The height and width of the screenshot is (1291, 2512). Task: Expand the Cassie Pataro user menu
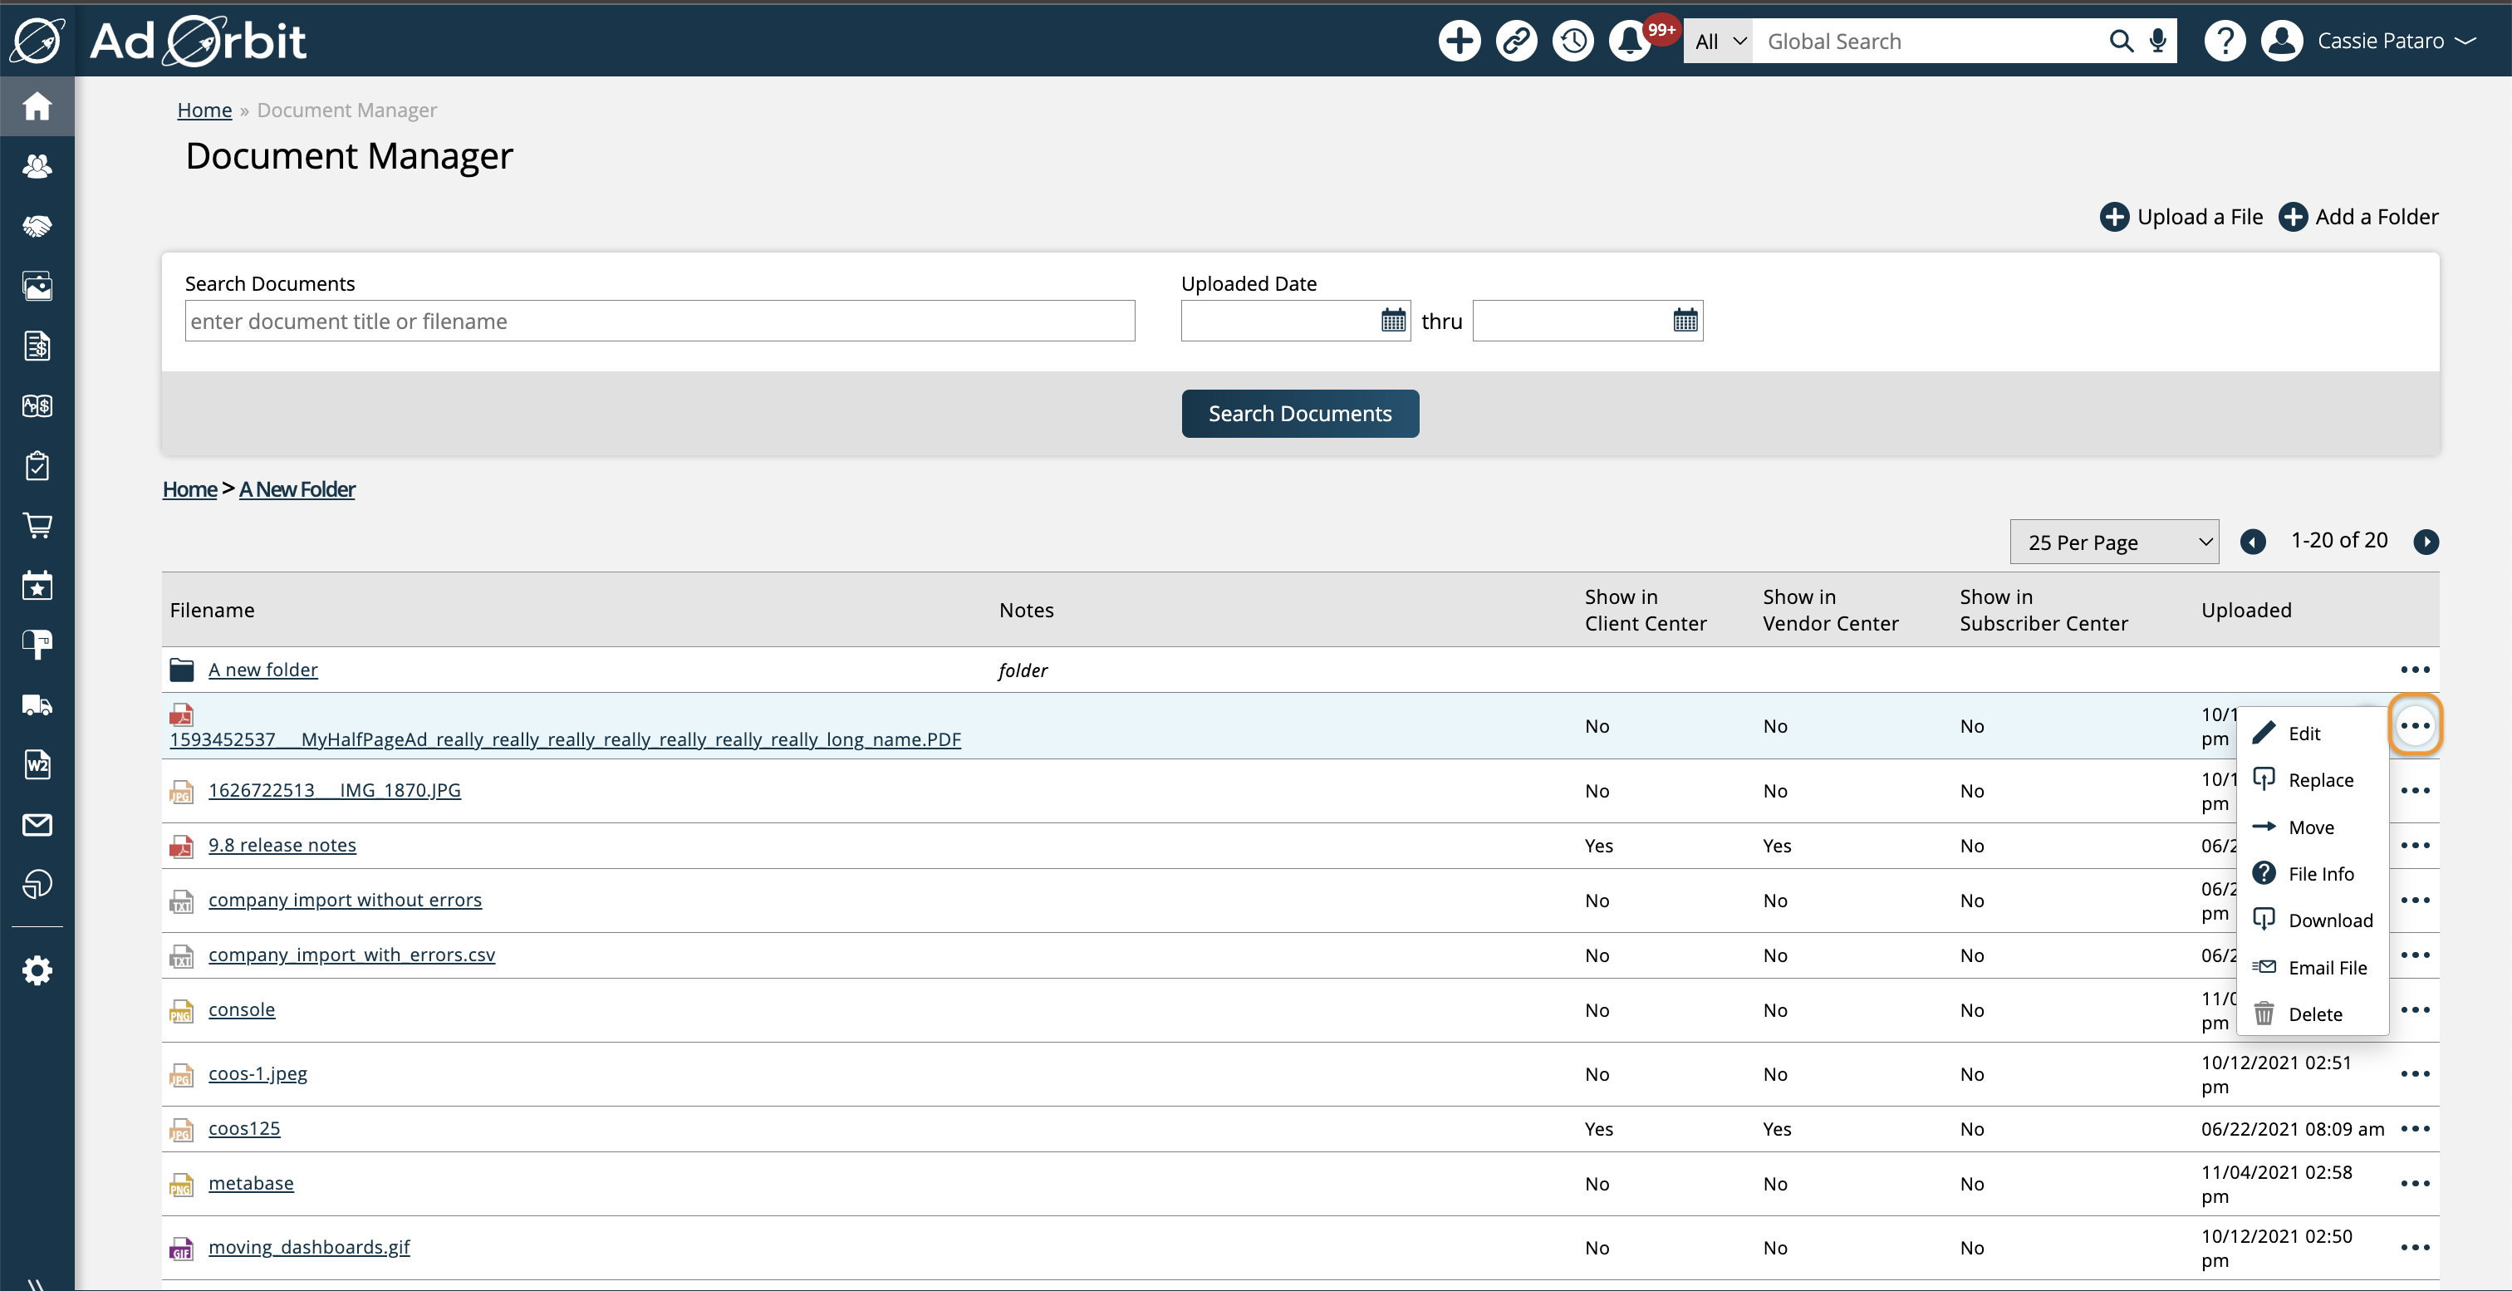2395,41
